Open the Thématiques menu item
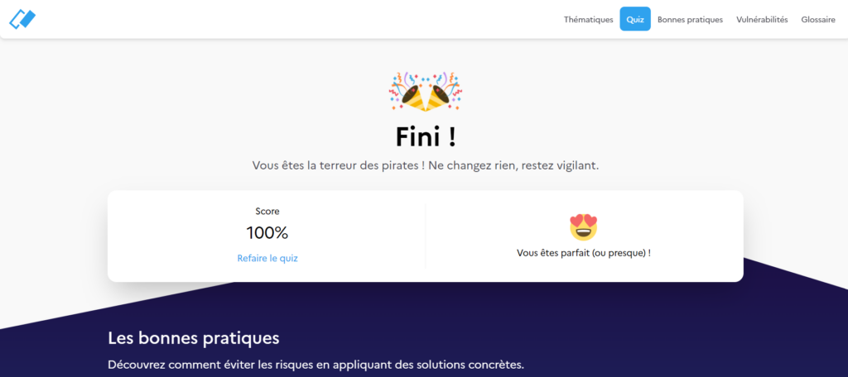The image size is (848, 377). [x=589, y=20]
